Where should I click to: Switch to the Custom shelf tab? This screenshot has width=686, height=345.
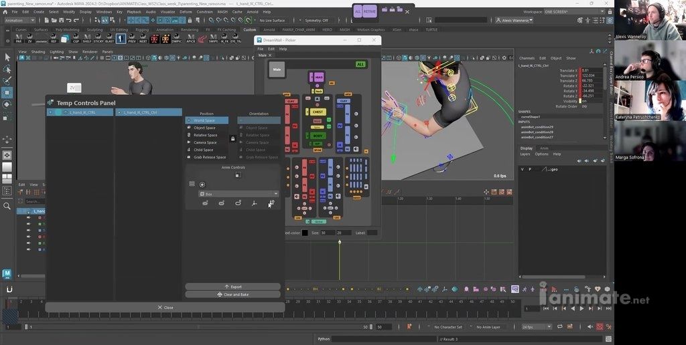(249, 29)
